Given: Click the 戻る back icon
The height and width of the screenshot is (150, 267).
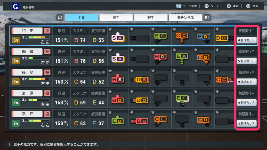Looking at the screenshot, I should (x=248, y=6).
